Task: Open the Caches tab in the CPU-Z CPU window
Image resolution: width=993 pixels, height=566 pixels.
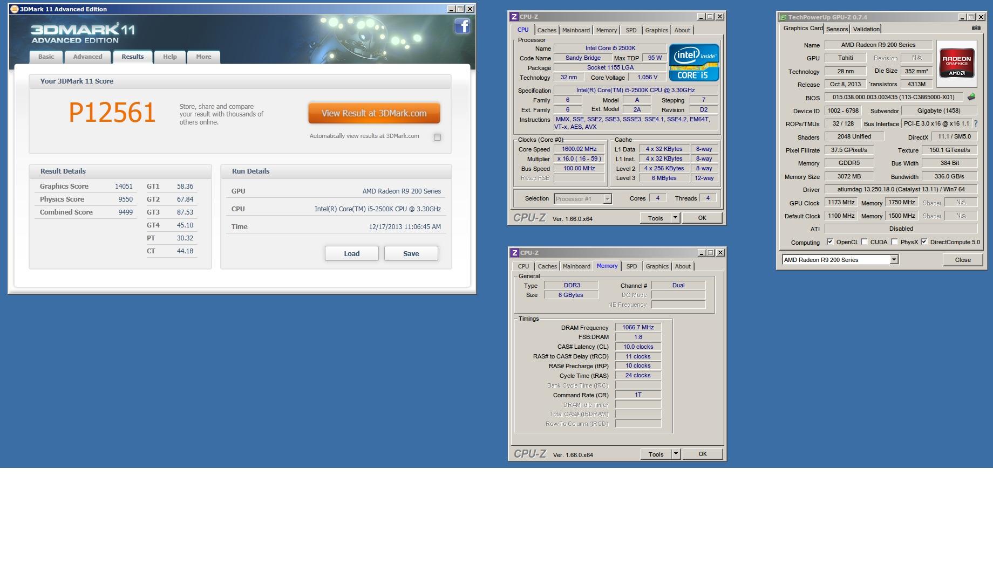Action: 547,30
